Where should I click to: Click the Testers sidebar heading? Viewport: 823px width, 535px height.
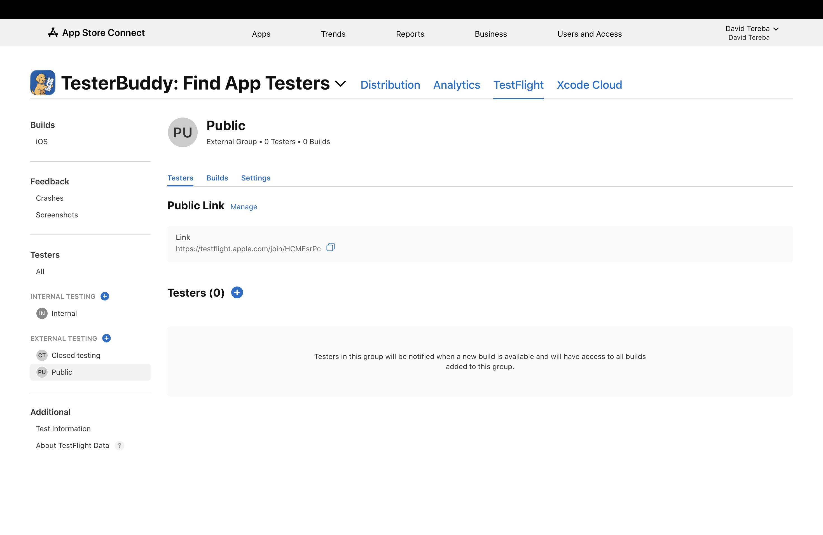(x=45, y=255)
